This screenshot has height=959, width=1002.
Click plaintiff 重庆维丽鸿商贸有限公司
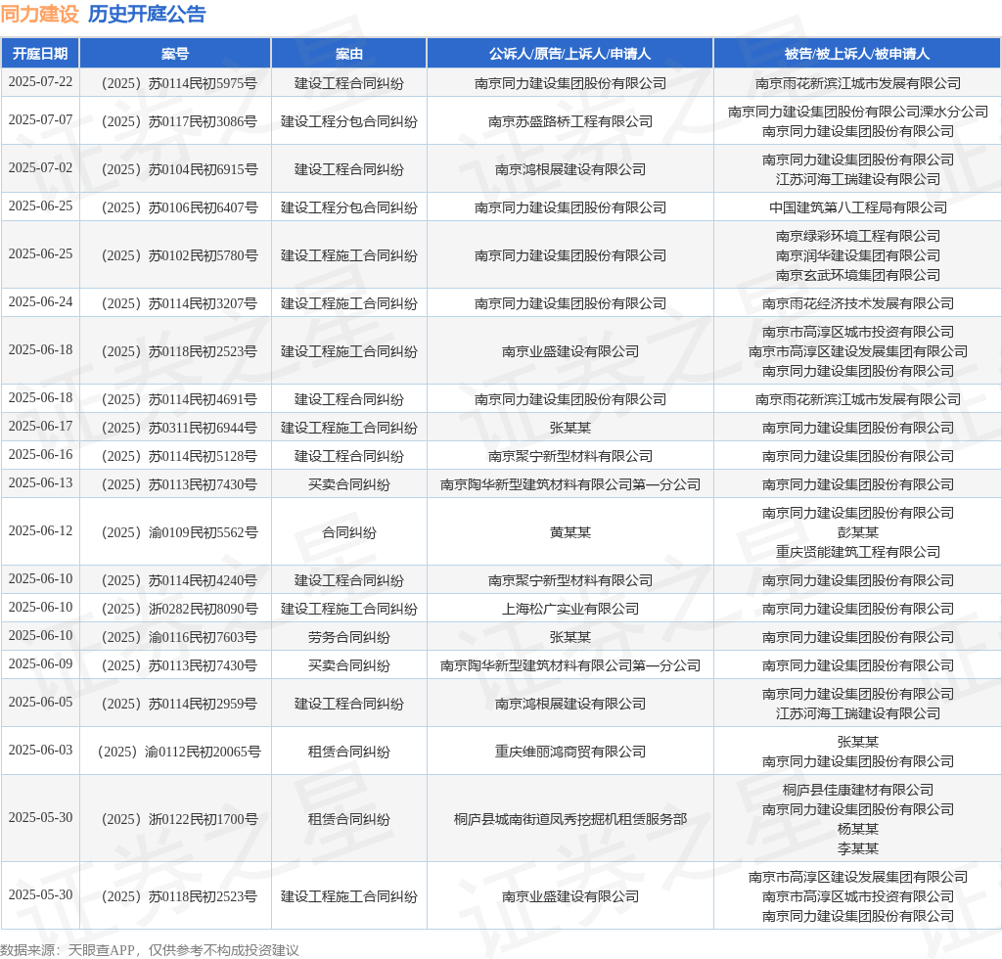point(570,752)
